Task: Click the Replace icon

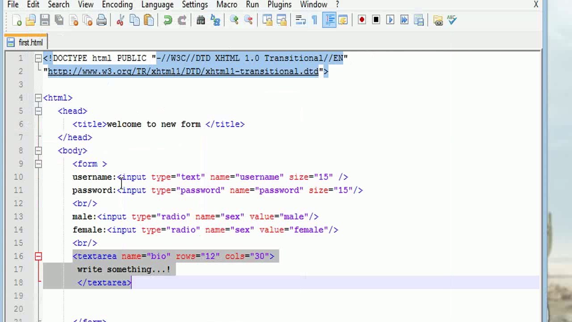Action: point(215,20)
